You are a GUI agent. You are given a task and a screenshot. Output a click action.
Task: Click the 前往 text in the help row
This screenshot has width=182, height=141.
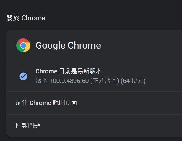coord(22,103)
